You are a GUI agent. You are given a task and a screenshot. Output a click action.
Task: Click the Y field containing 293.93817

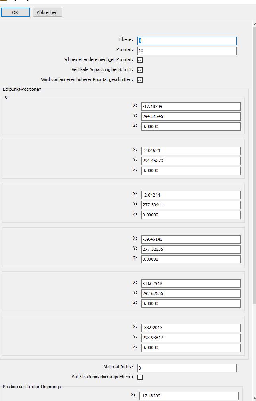pyautogui.click(x=191, y=338)
